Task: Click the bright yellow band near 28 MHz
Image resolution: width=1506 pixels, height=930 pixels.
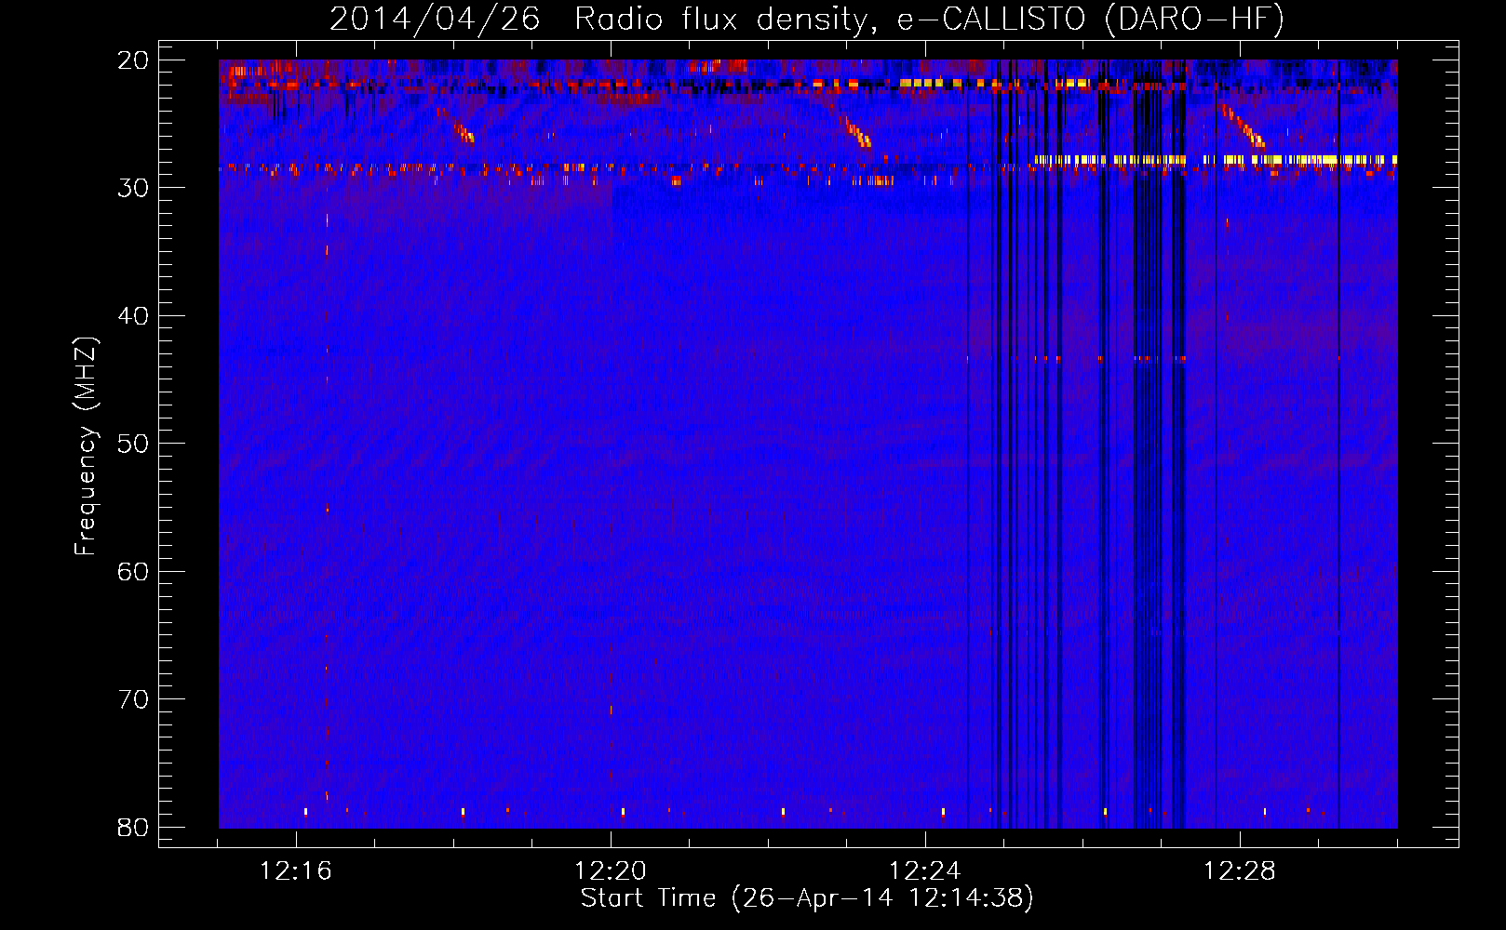Action: tap(1215, 160)
